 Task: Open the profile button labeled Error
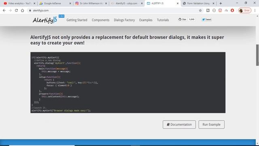(x=244, y=11)
